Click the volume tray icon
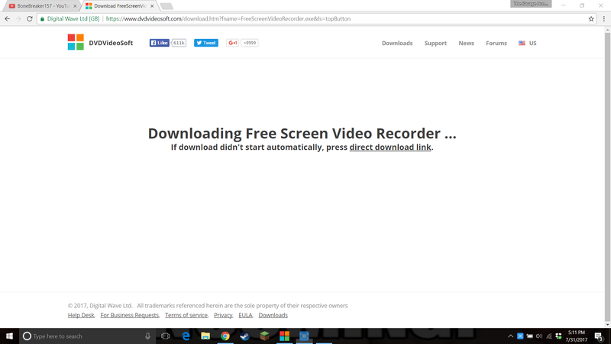 (x=539, y=336)
